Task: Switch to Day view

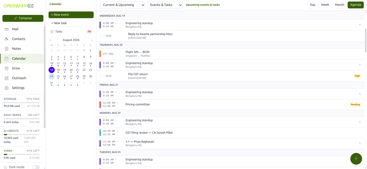Action: click(312, 5)
